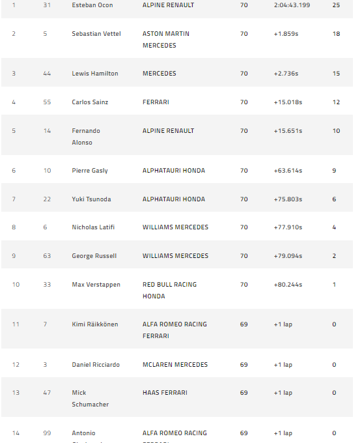Select MCLAREN MERCEDES team cell
362x443 pixels.
tap(175, 365)
